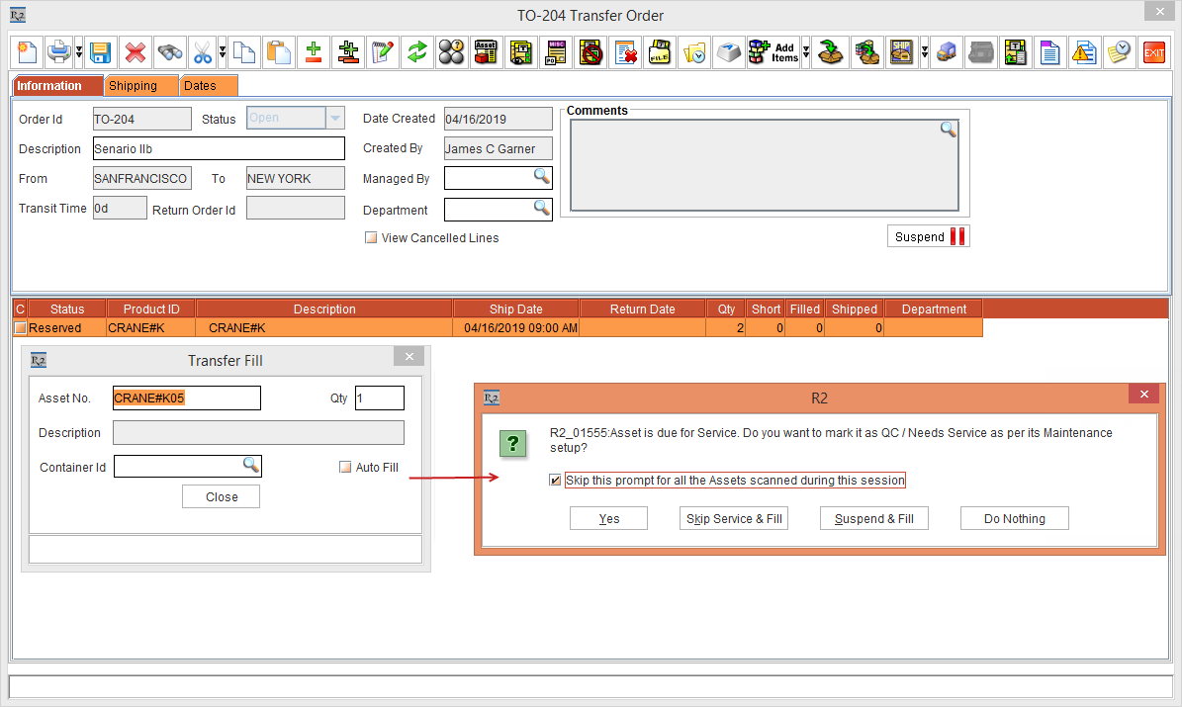Click the SHIP toolbar icon

901,52
